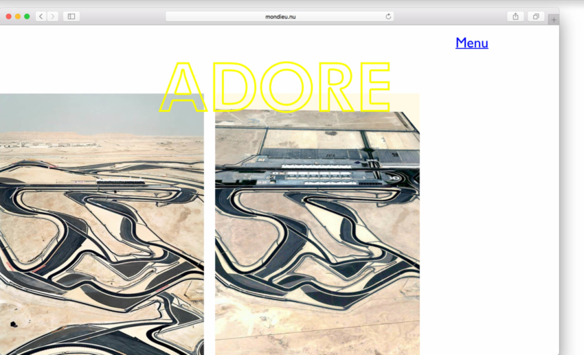Screen dimensions: 584x355
Task: Reload the mondieu.nu page
Action: [388, 16]
